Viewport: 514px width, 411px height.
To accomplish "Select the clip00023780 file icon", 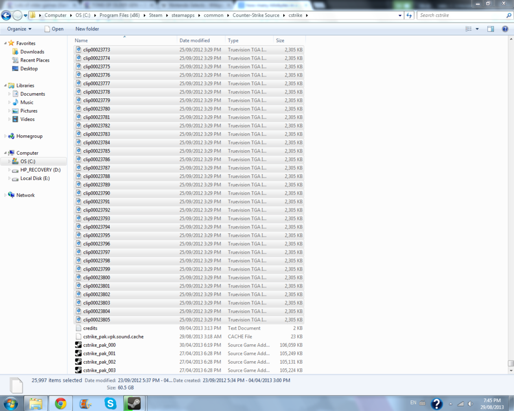I will pos(78,109).
